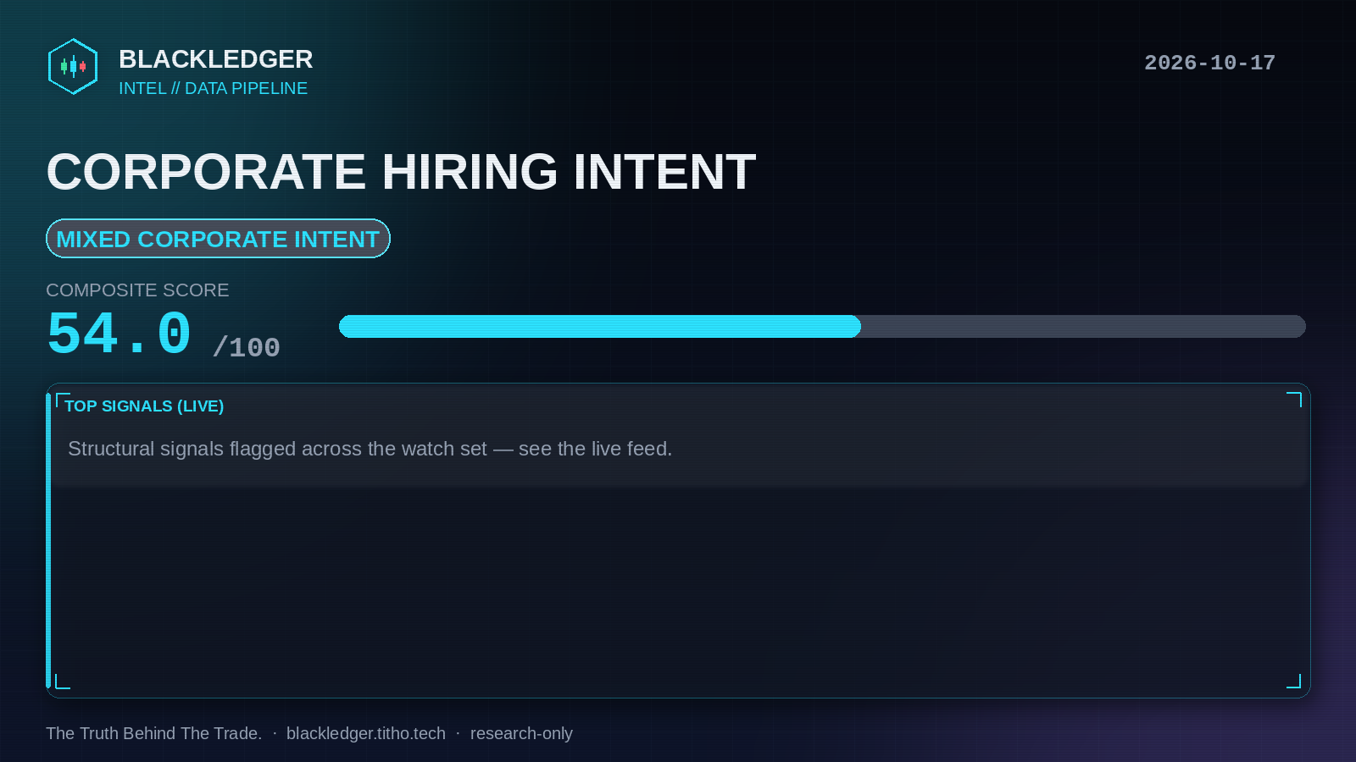
Task: Click The Truth Behind The Trade tagline
Action: (x=154, y=733)
